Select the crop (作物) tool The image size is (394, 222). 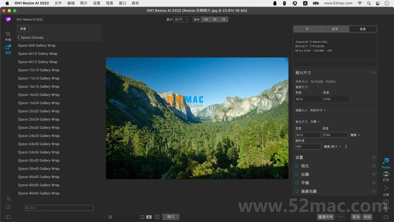(x=8, y=36)
